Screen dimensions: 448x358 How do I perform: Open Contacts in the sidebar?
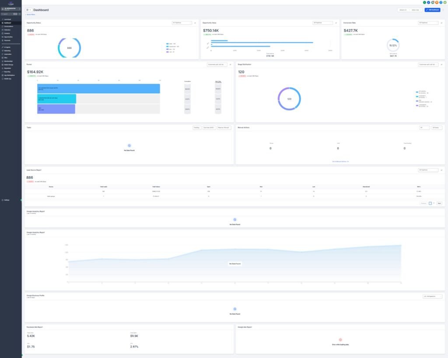pos(7,33)
